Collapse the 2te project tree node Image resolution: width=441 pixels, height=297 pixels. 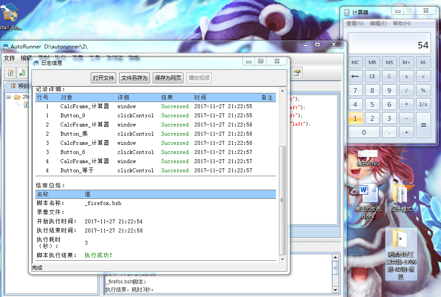point(8,97)
